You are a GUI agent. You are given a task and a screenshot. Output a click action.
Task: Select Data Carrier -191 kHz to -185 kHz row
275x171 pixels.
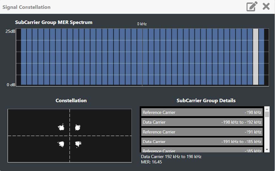click(x=202, y=142)
